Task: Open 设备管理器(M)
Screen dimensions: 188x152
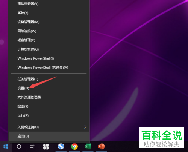Action: tap(49, 22)
